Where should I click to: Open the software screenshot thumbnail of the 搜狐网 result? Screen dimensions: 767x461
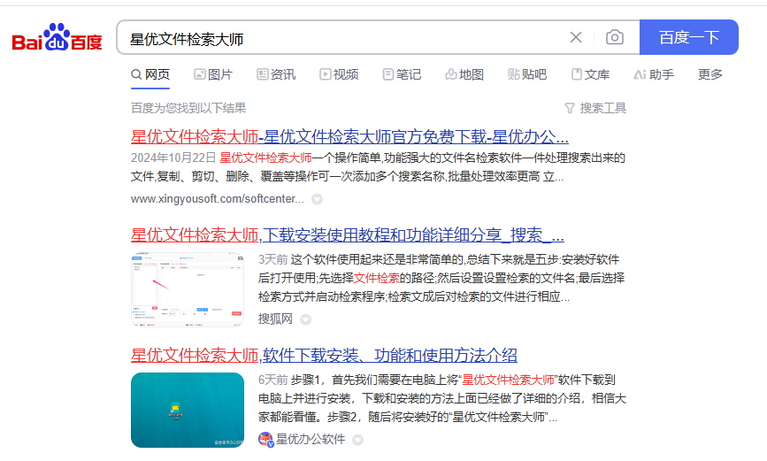(x=188, y=289)
